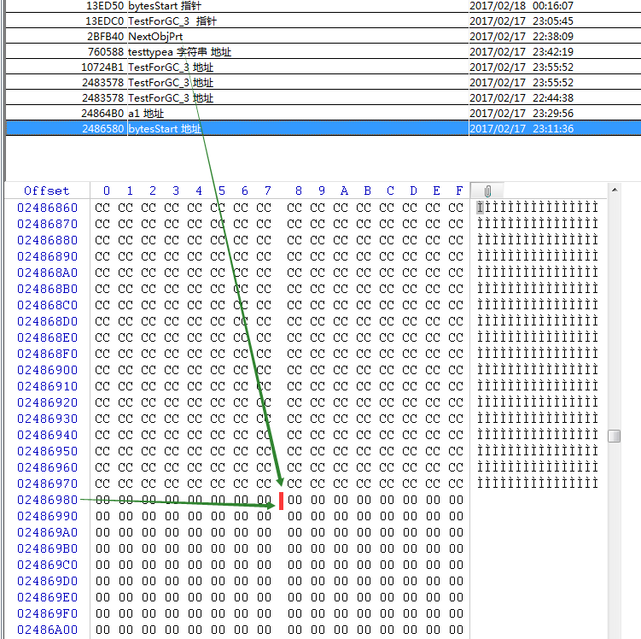Click offset 024869A0 in the hex view

pyautogui.click(x=48, y=532)
